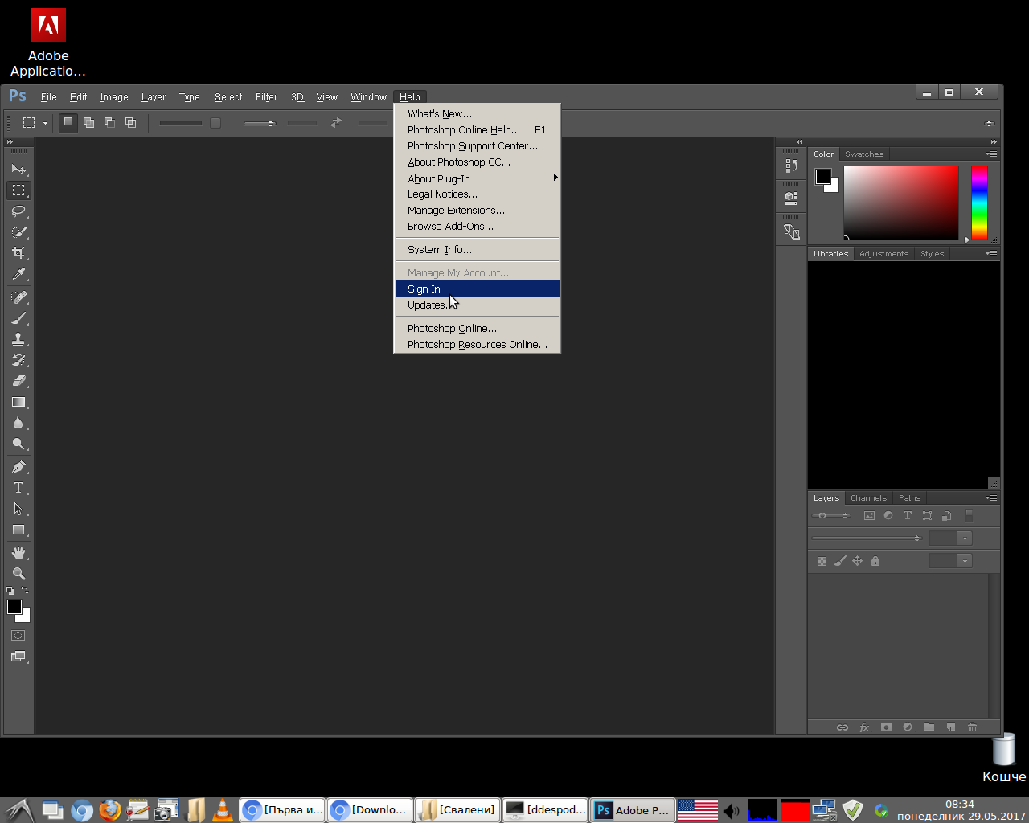Switch to the Swatches tab
Viewport: 1029px width, 823px height.
pyautogui.click(x=864, y=154)
